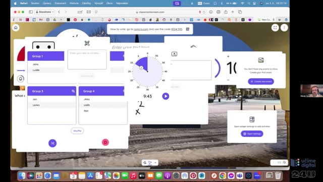Focus the video widget URL field
Screen dimensions: 323x182
[191, 70]
